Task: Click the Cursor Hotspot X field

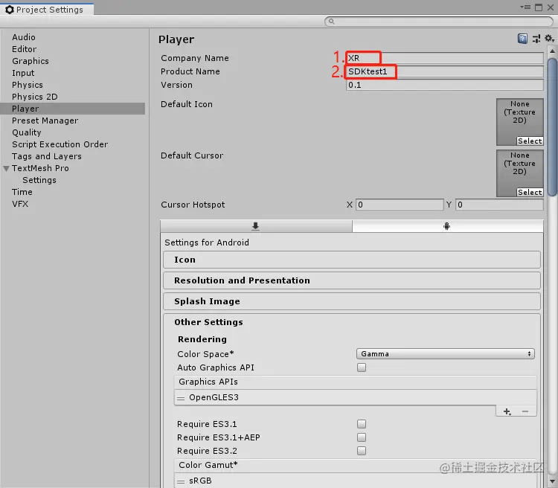Action: coord(400,205)
